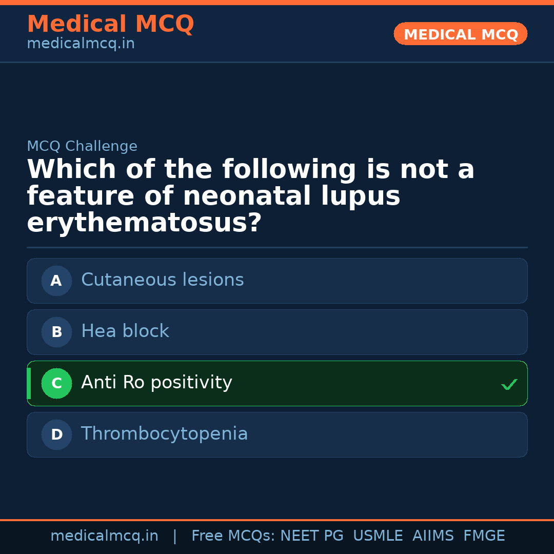
Task: Select the letter A circle
Action: click(x=56, y=281)
